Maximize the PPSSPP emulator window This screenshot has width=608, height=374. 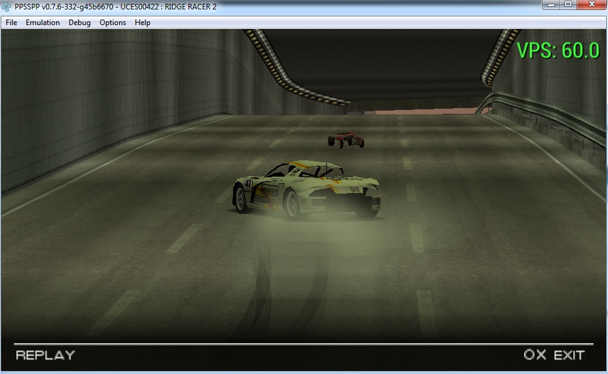pos(568,5)
